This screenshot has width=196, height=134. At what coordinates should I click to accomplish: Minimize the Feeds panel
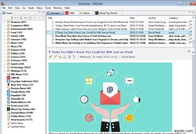coord(40,12)
